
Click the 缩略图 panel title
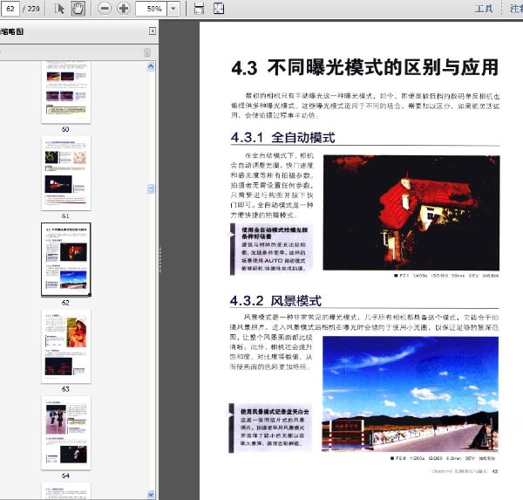[x=12, y=31]
